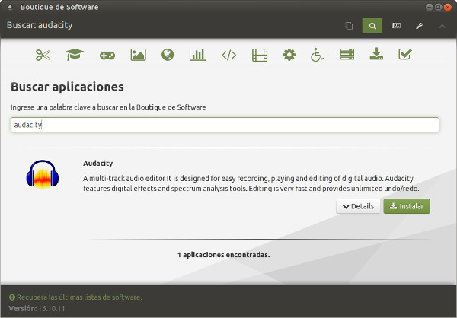This screenshot has width=457, height=318.
Task: Expand Audacity Details
Action: (358, 206)
